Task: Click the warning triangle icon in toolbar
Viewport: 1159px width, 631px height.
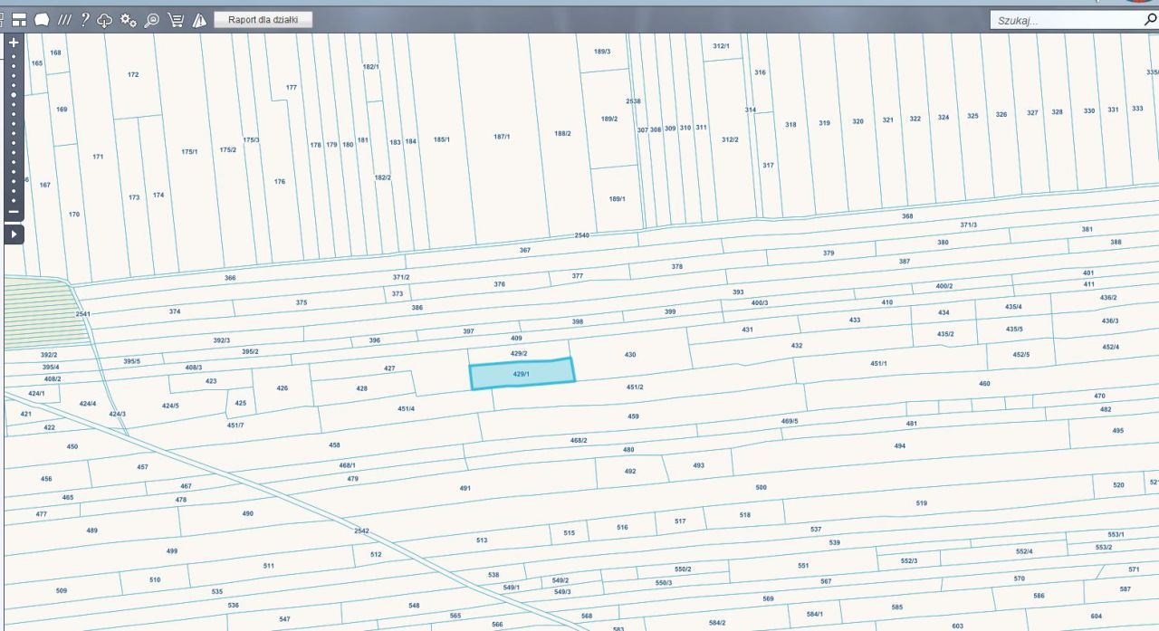Action: 199,19
